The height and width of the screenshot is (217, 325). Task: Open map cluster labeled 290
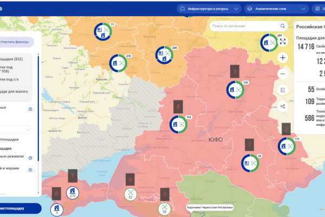[164, 55]
